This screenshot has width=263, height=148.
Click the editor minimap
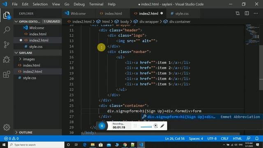tap(252, 35)
